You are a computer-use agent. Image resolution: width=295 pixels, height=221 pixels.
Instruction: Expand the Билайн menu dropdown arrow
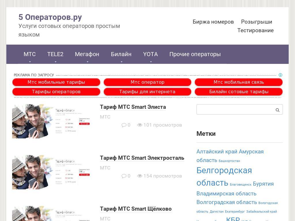coord(121,62)
